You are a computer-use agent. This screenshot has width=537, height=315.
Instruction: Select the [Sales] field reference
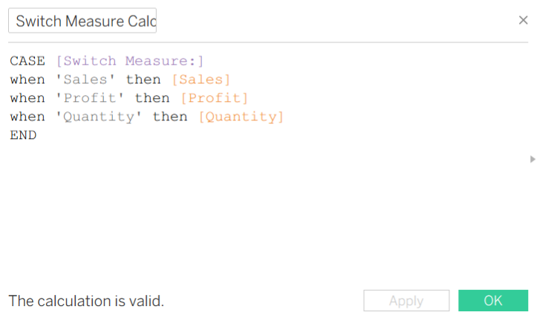[201, 79]
